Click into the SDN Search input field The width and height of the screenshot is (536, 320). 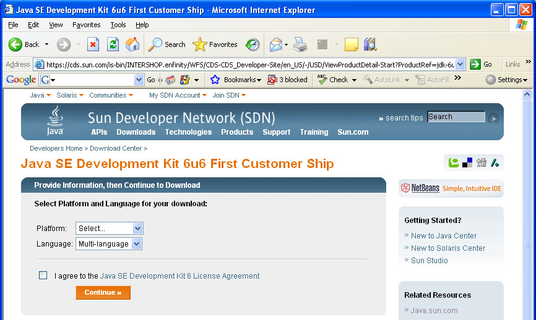tap(456, 117)
